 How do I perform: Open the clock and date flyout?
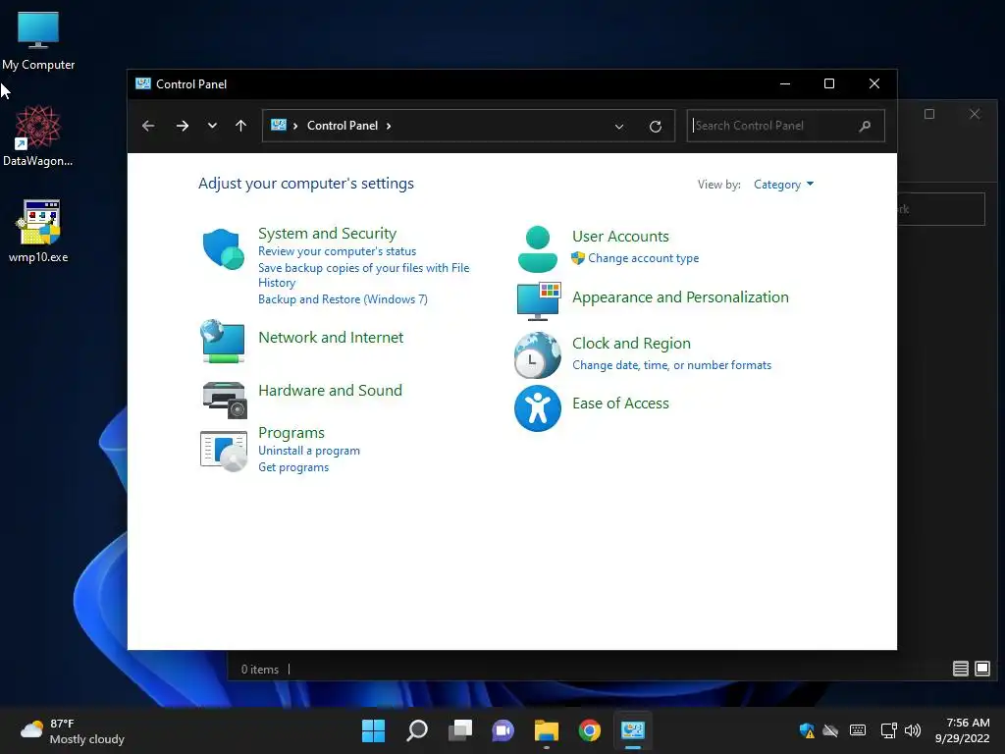[962, 730]
